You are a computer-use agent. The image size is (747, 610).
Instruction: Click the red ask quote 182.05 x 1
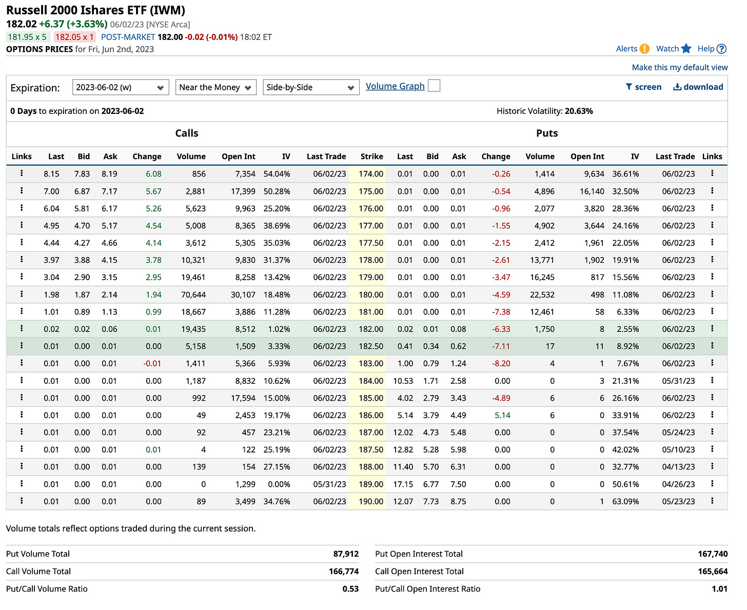pos(74,37)
